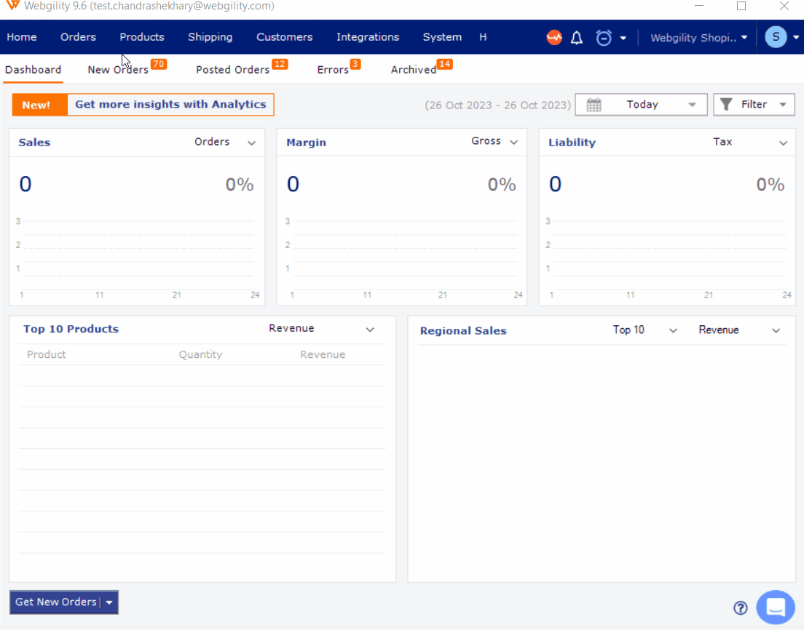Click the Product column header
804x630 pixels.
46,354
